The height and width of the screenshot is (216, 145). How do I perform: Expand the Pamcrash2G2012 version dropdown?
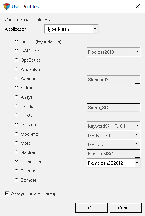tap(113, 163)
